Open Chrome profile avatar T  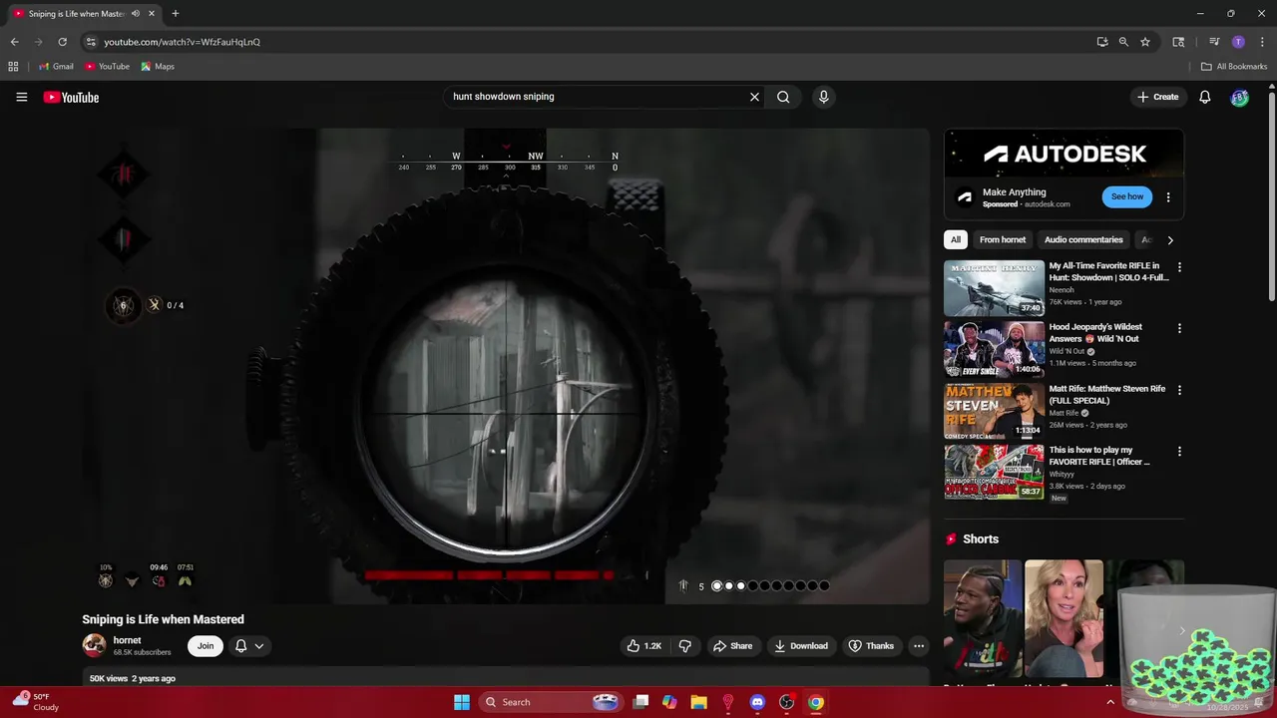click(x=1238, y=42)
